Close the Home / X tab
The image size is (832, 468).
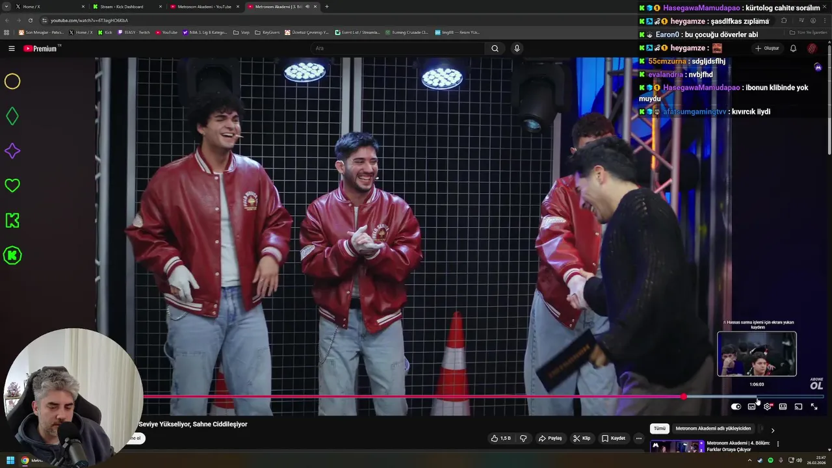[83, 6]
